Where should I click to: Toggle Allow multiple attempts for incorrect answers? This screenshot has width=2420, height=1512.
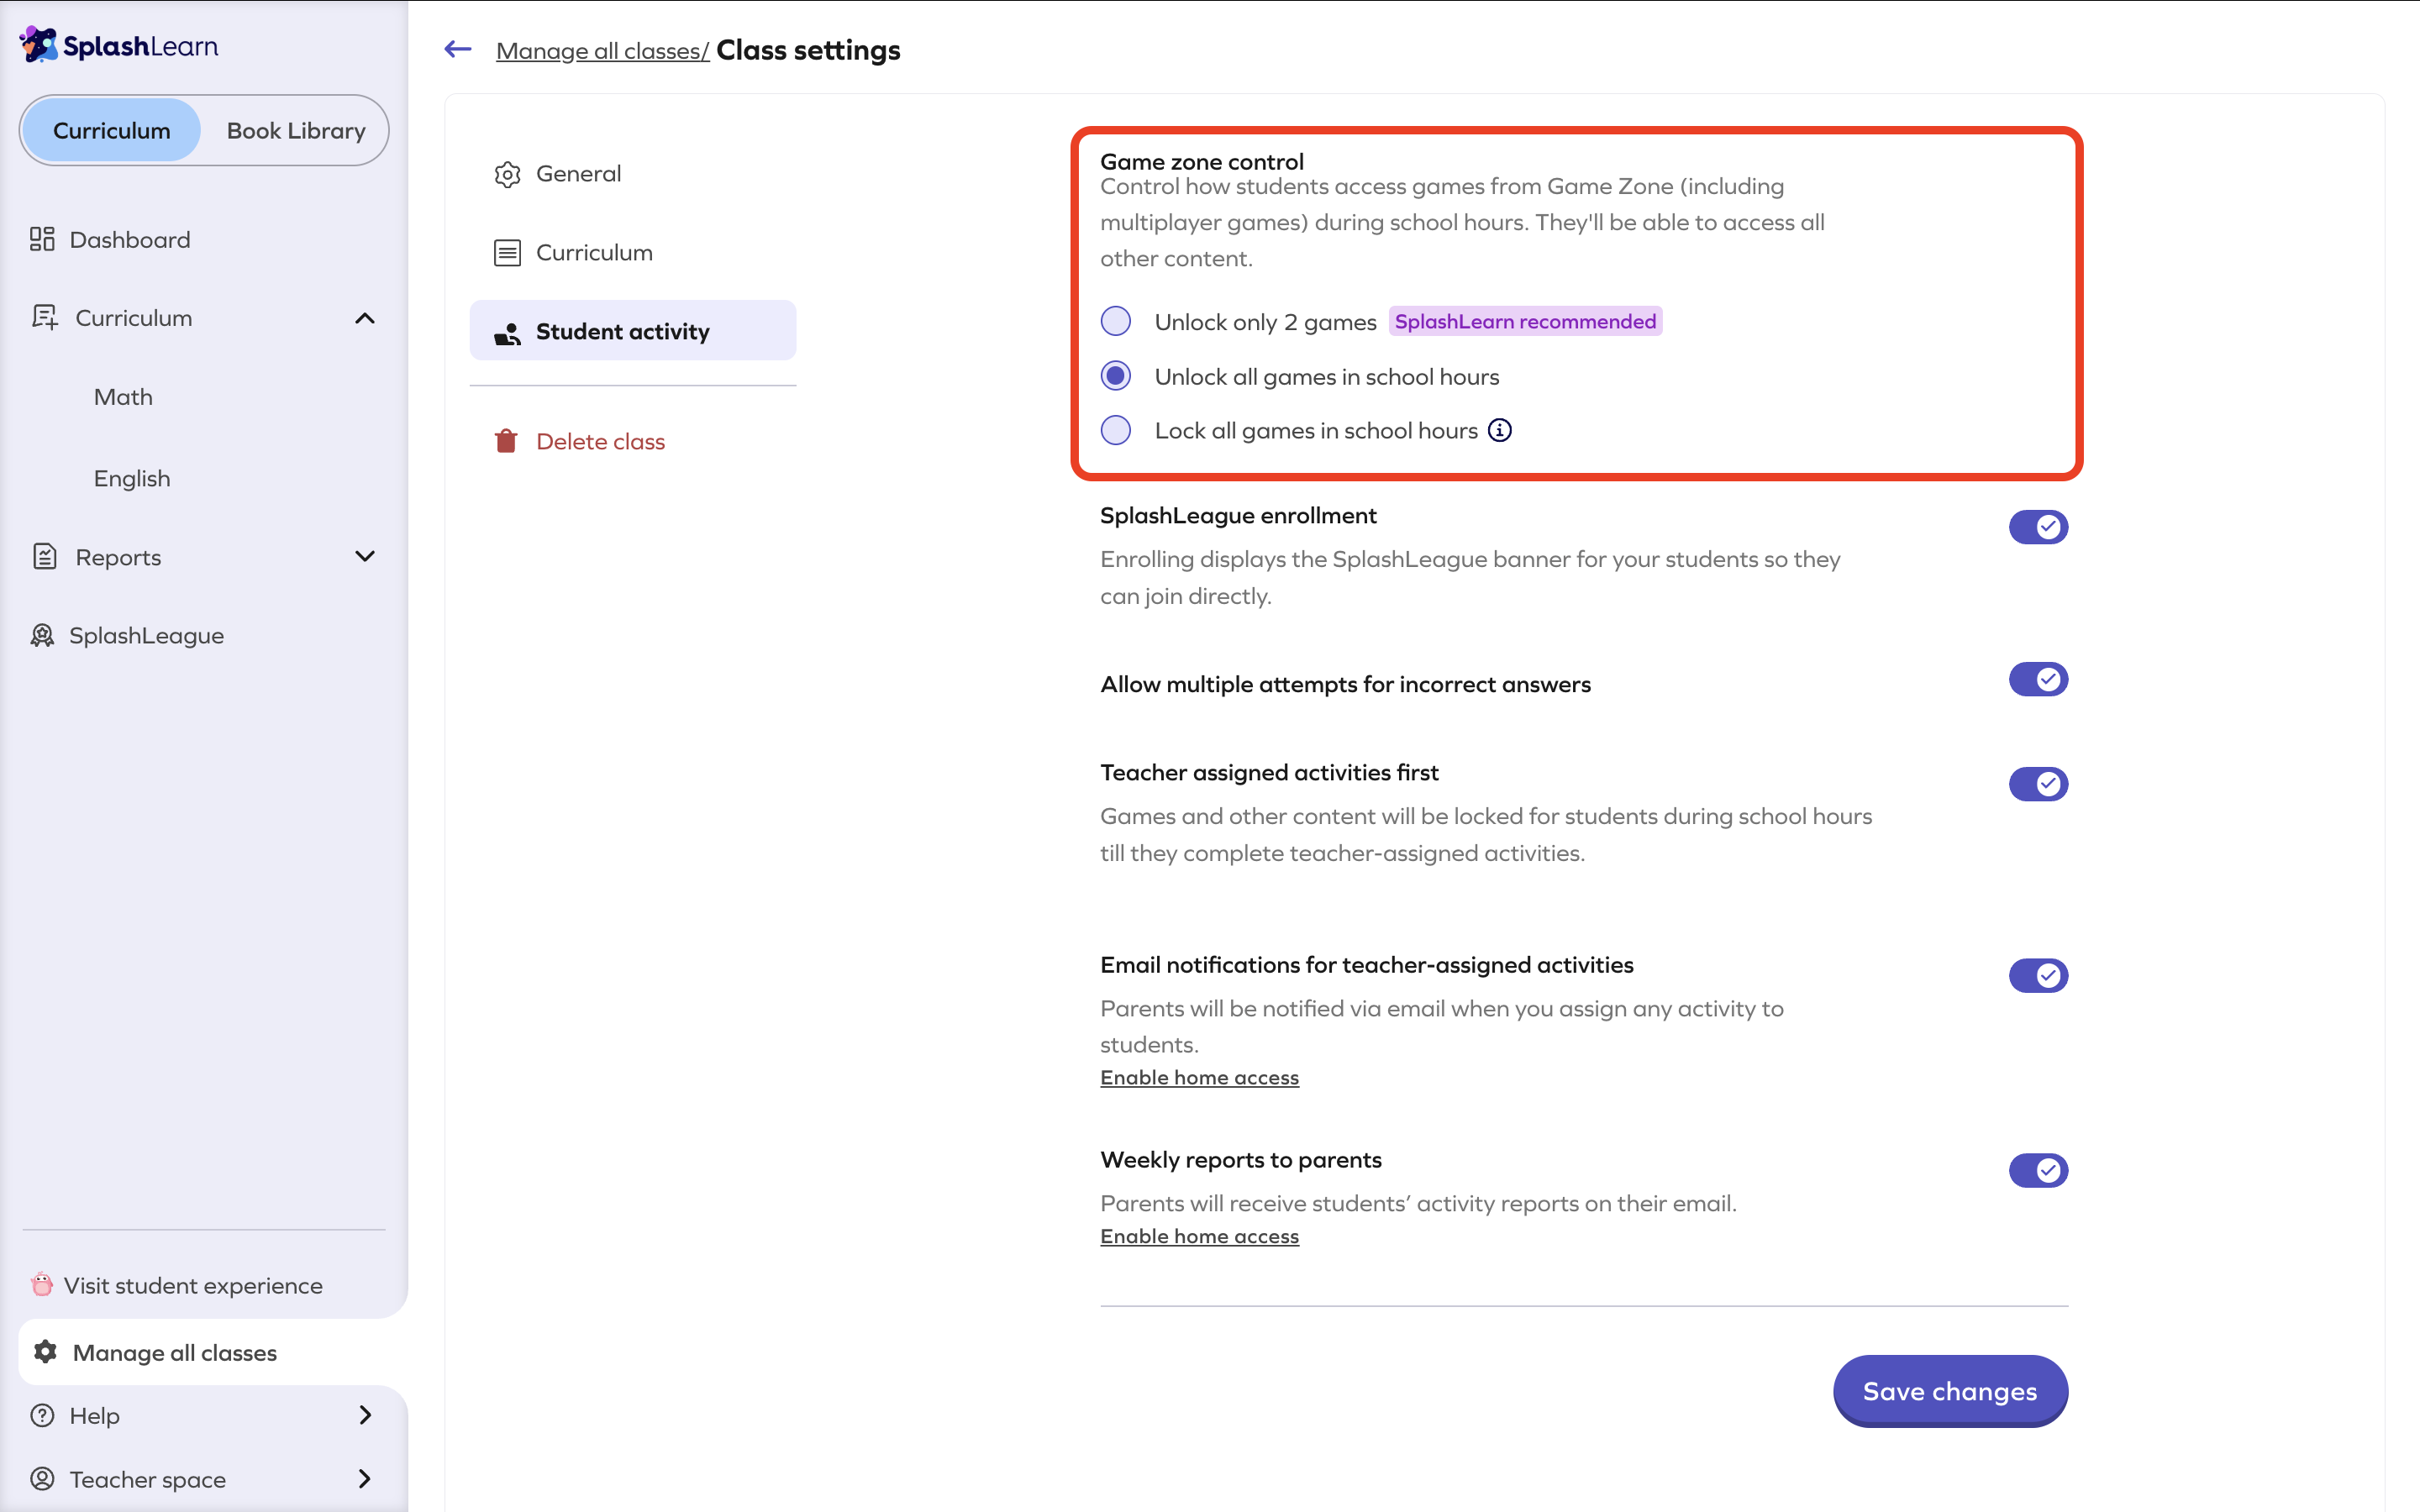point(2038,680)
